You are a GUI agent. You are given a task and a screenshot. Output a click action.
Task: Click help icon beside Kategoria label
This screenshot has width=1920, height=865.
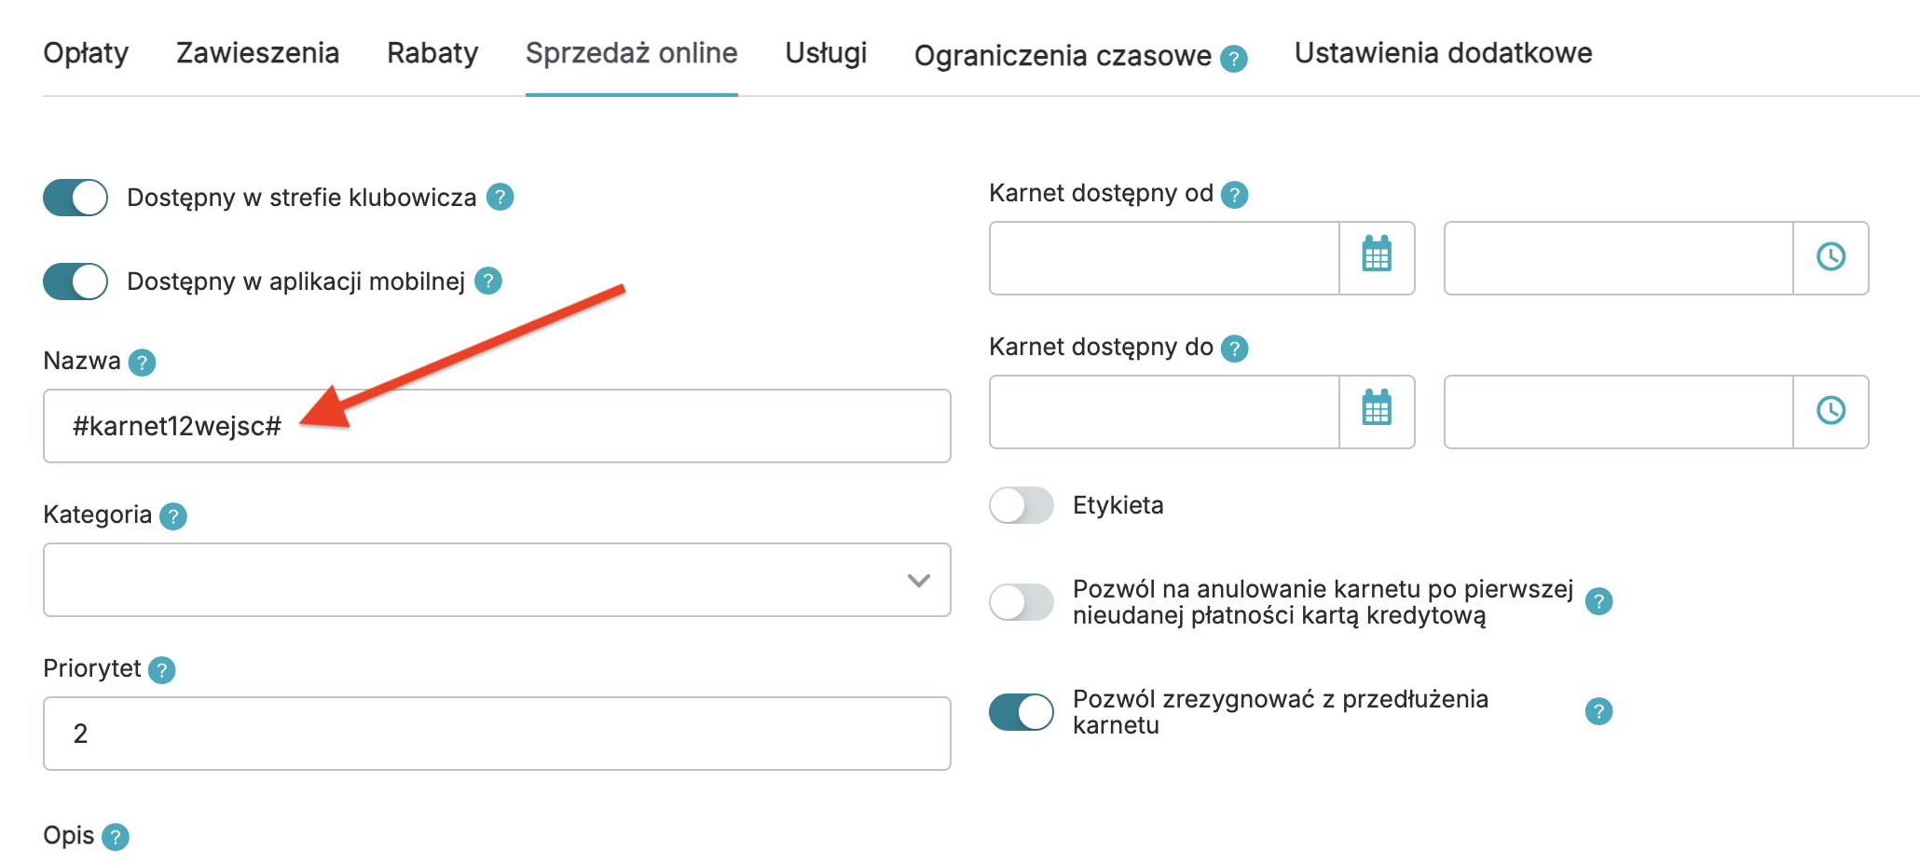pyautogui.click(x=173, y=516)
